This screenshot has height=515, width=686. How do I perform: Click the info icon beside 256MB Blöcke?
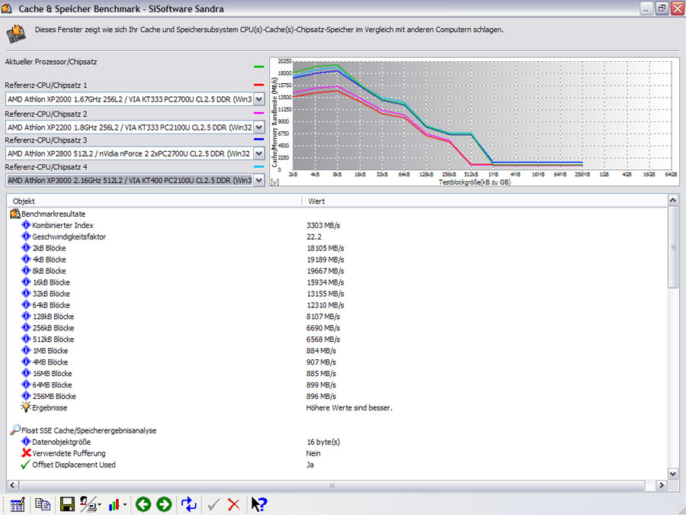(26, 396)
